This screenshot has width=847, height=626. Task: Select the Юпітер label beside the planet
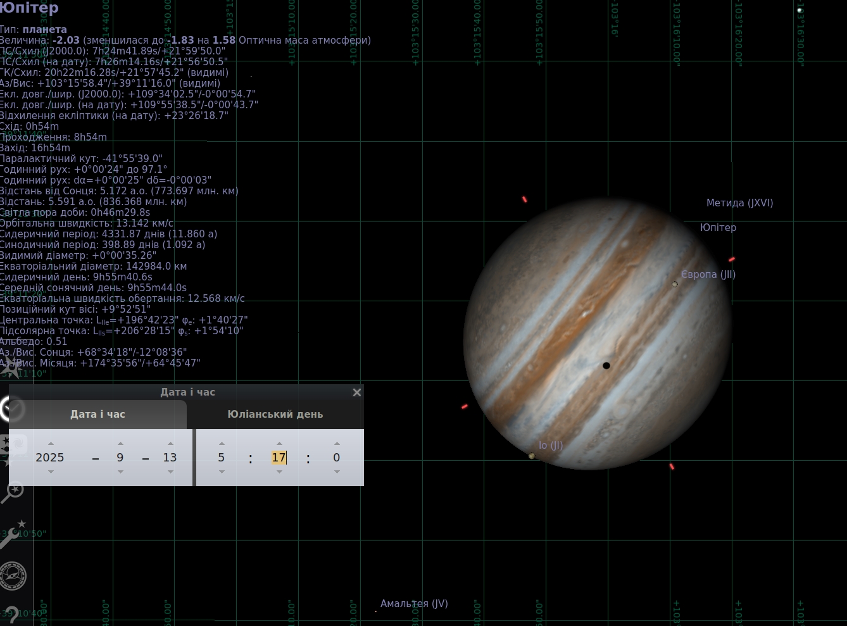click(718, 227)
